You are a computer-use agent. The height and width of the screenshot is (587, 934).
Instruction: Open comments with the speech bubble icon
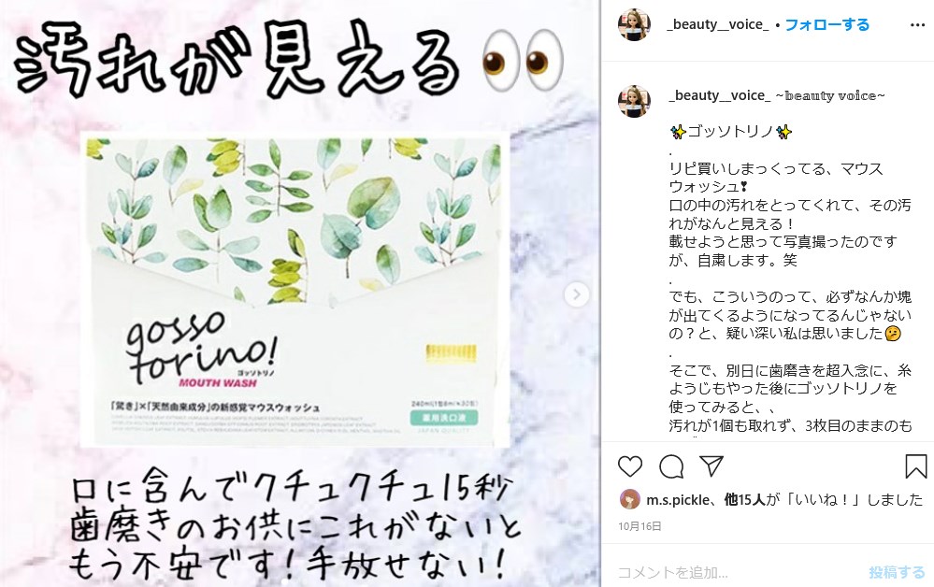tap(671, 466)
